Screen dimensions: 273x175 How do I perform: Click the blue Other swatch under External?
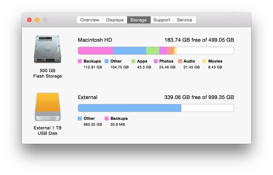coord(80,118)
